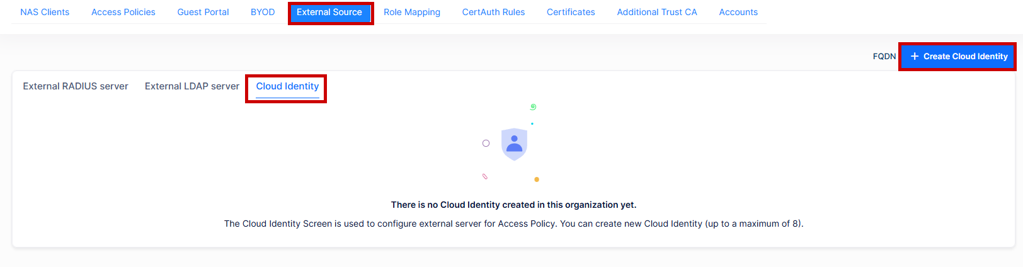Click the Cloud Identity Screen description text
Viewport: 1023px width, 267px height.
(x=514, y=224)
